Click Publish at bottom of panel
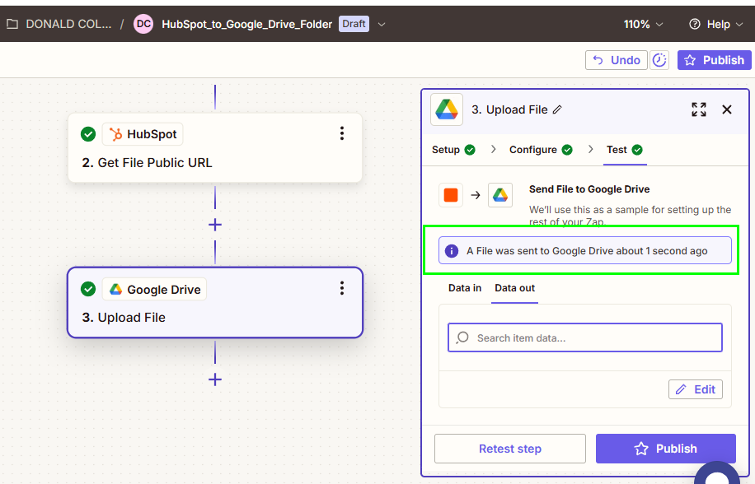Screen dimensions: 755x484 (x=665, y=449)
